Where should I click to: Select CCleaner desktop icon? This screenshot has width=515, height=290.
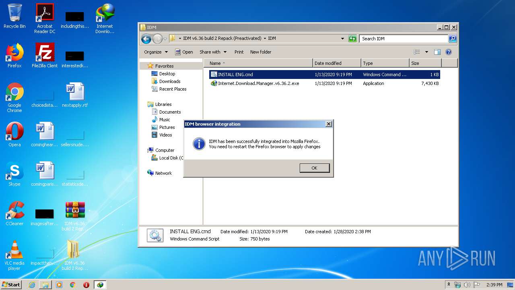point(14,213)
